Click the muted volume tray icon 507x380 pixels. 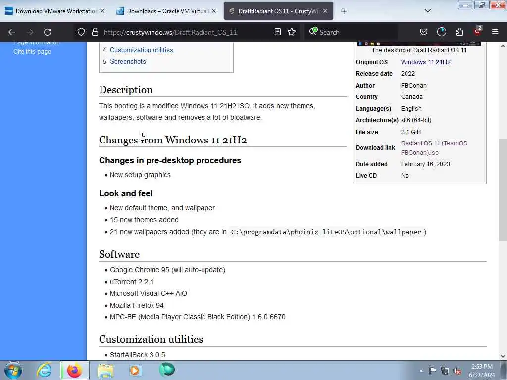tap(457, 371)
